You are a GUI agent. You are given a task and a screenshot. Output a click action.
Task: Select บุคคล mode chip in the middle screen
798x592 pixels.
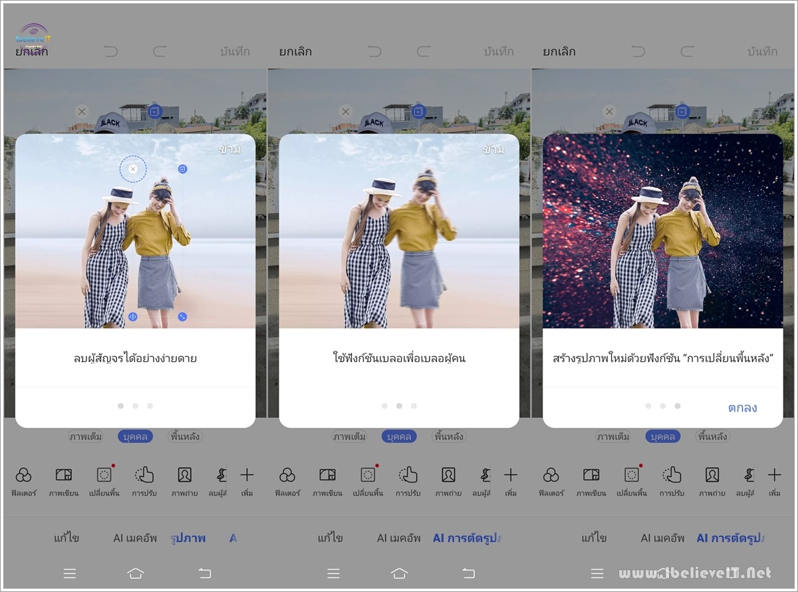[x=399, y=437]
